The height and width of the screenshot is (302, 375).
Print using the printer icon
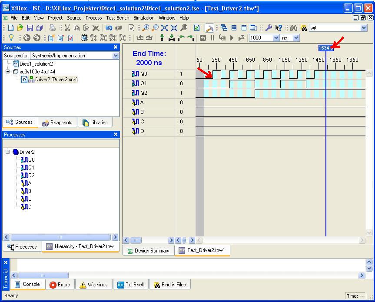pos(53,28)
